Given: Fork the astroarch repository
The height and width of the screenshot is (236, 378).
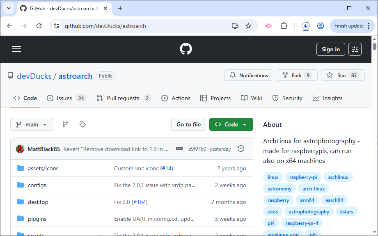Looking at the screenshot, I should [x=297, y=75].
